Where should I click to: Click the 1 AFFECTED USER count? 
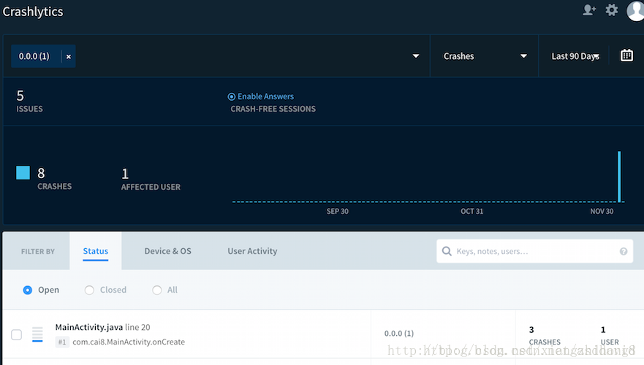[151, 180]
